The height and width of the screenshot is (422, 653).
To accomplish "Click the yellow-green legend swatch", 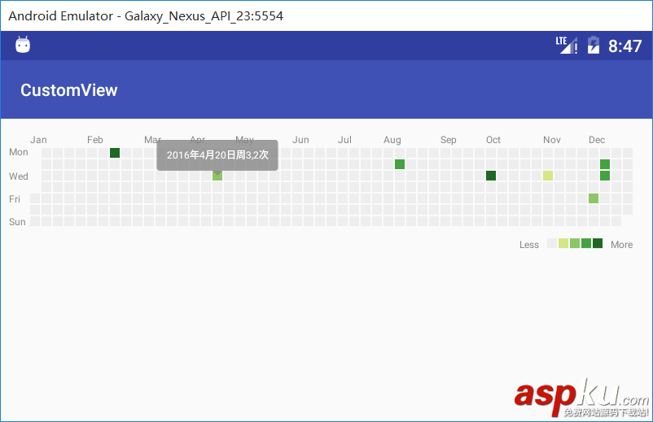I will click(x=563, y=243).
